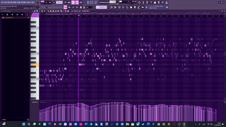Stop playback with the stop button
This screenshot has height=127, width=226.
click(x=50, y=2)
